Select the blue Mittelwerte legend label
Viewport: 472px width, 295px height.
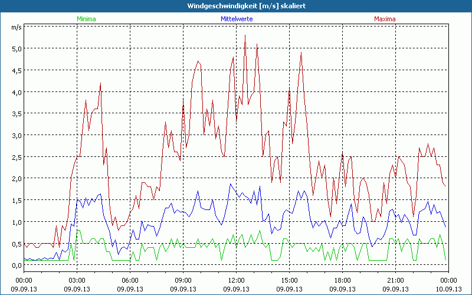pos(236,19)
